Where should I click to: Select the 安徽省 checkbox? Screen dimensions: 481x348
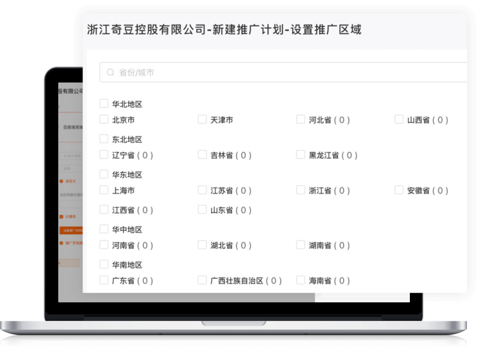[399, 190]
